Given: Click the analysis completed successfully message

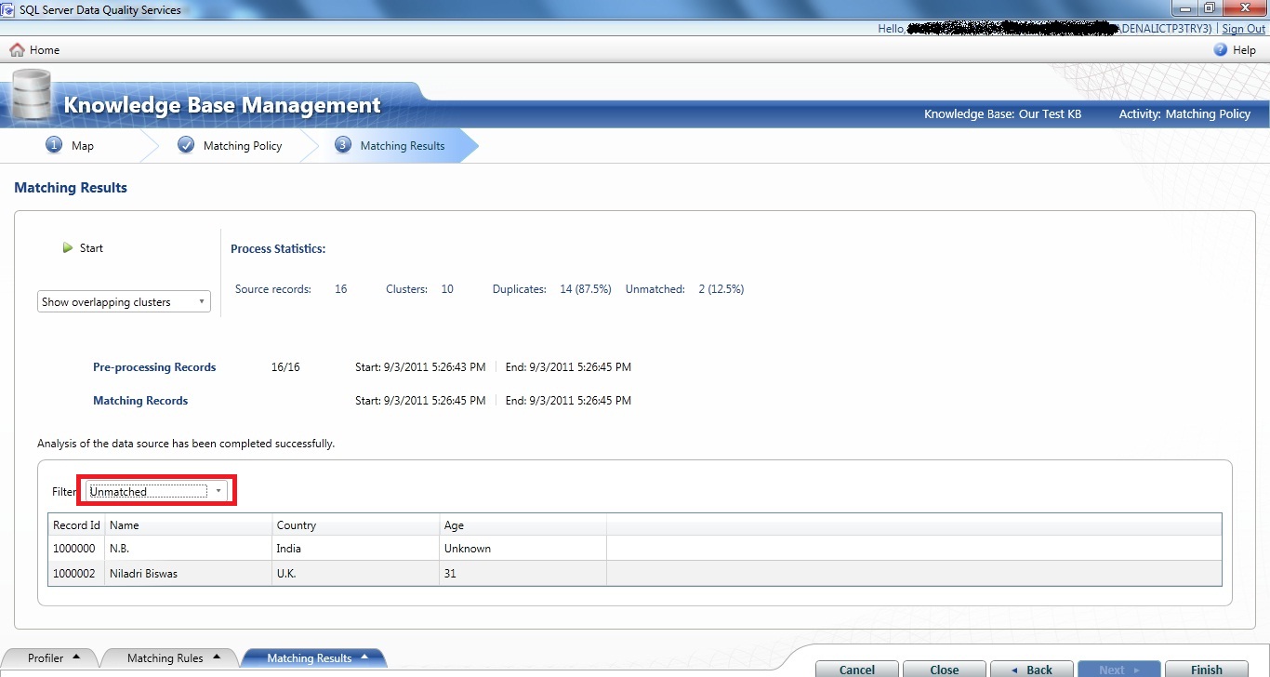Looking at the screenshot, I should tap(186, 444).
